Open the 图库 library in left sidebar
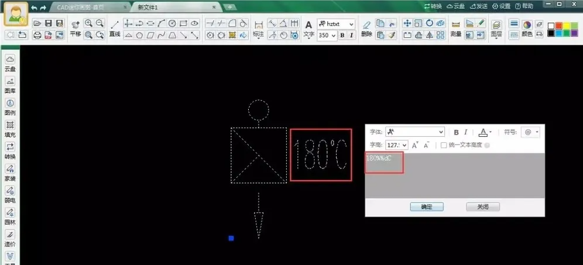The image size is (583, 265). click(10, 85)
